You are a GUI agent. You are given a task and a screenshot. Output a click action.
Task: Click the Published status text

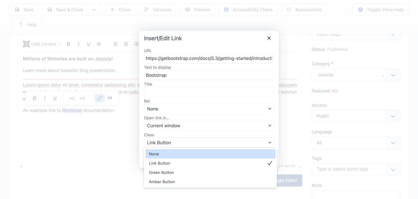337,49
